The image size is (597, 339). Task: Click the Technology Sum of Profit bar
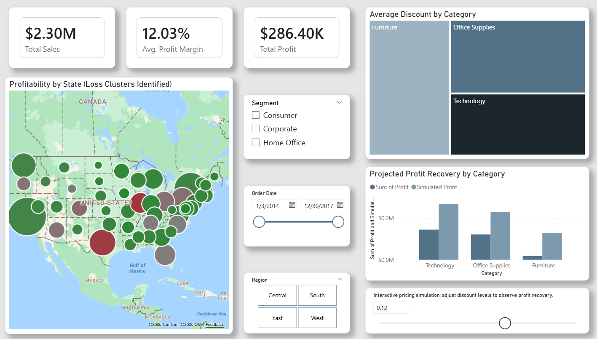click(428, 244)
